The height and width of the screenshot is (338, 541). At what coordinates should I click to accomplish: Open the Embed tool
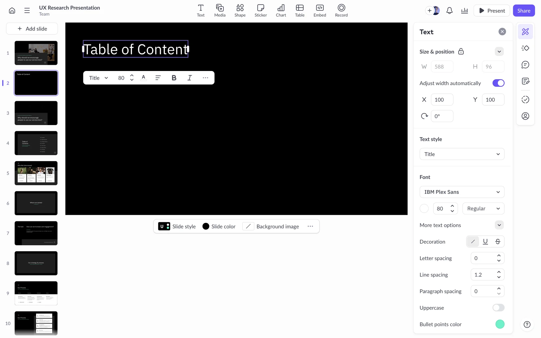320,10
